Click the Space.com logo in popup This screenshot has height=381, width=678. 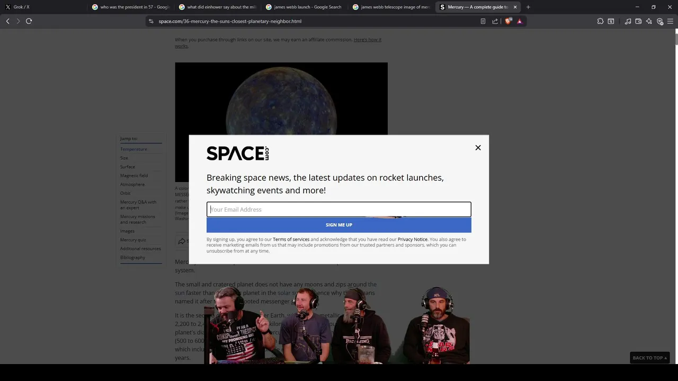pos(238,153)
